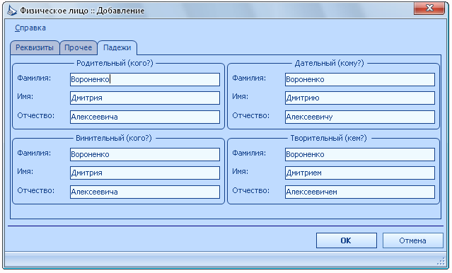This screenshot has height=273, width=452.
Task: Click Отчество field in Винительный group
Action: 145,192
